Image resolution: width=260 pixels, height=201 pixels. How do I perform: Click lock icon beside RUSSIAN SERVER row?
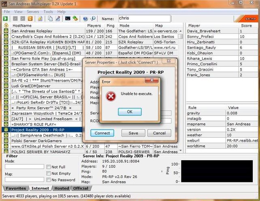[6, 48]
